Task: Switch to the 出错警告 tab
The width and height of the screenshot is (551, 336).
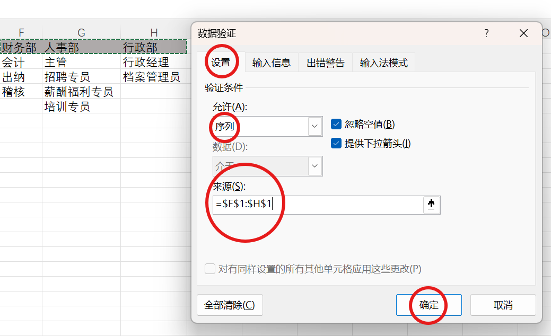Action: tap(326, 63)
